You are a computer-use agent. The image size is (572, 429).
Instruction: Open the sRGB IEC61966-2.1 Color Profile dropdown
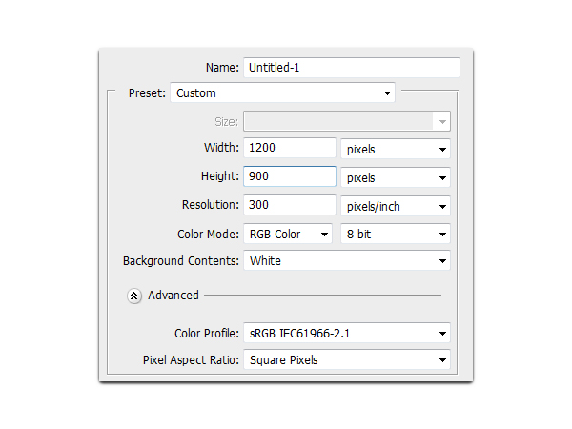[x=347, y=334]
